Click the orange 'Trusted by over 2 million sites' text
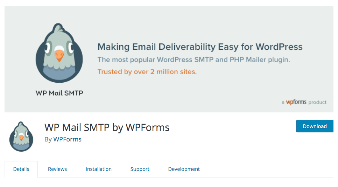 (x=147, y=71)
